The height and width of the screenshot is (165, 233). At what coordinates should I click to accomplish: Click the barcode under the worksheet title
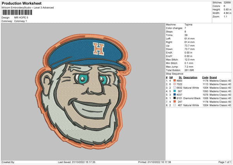pyautogui.click(x=16, y=13)
